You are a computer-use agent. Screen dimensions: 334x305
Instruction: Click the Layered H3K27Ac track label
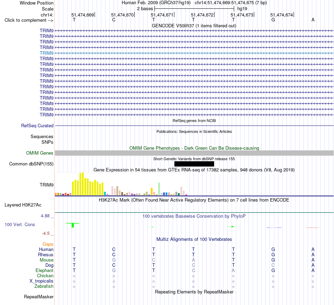coord(23,205)
